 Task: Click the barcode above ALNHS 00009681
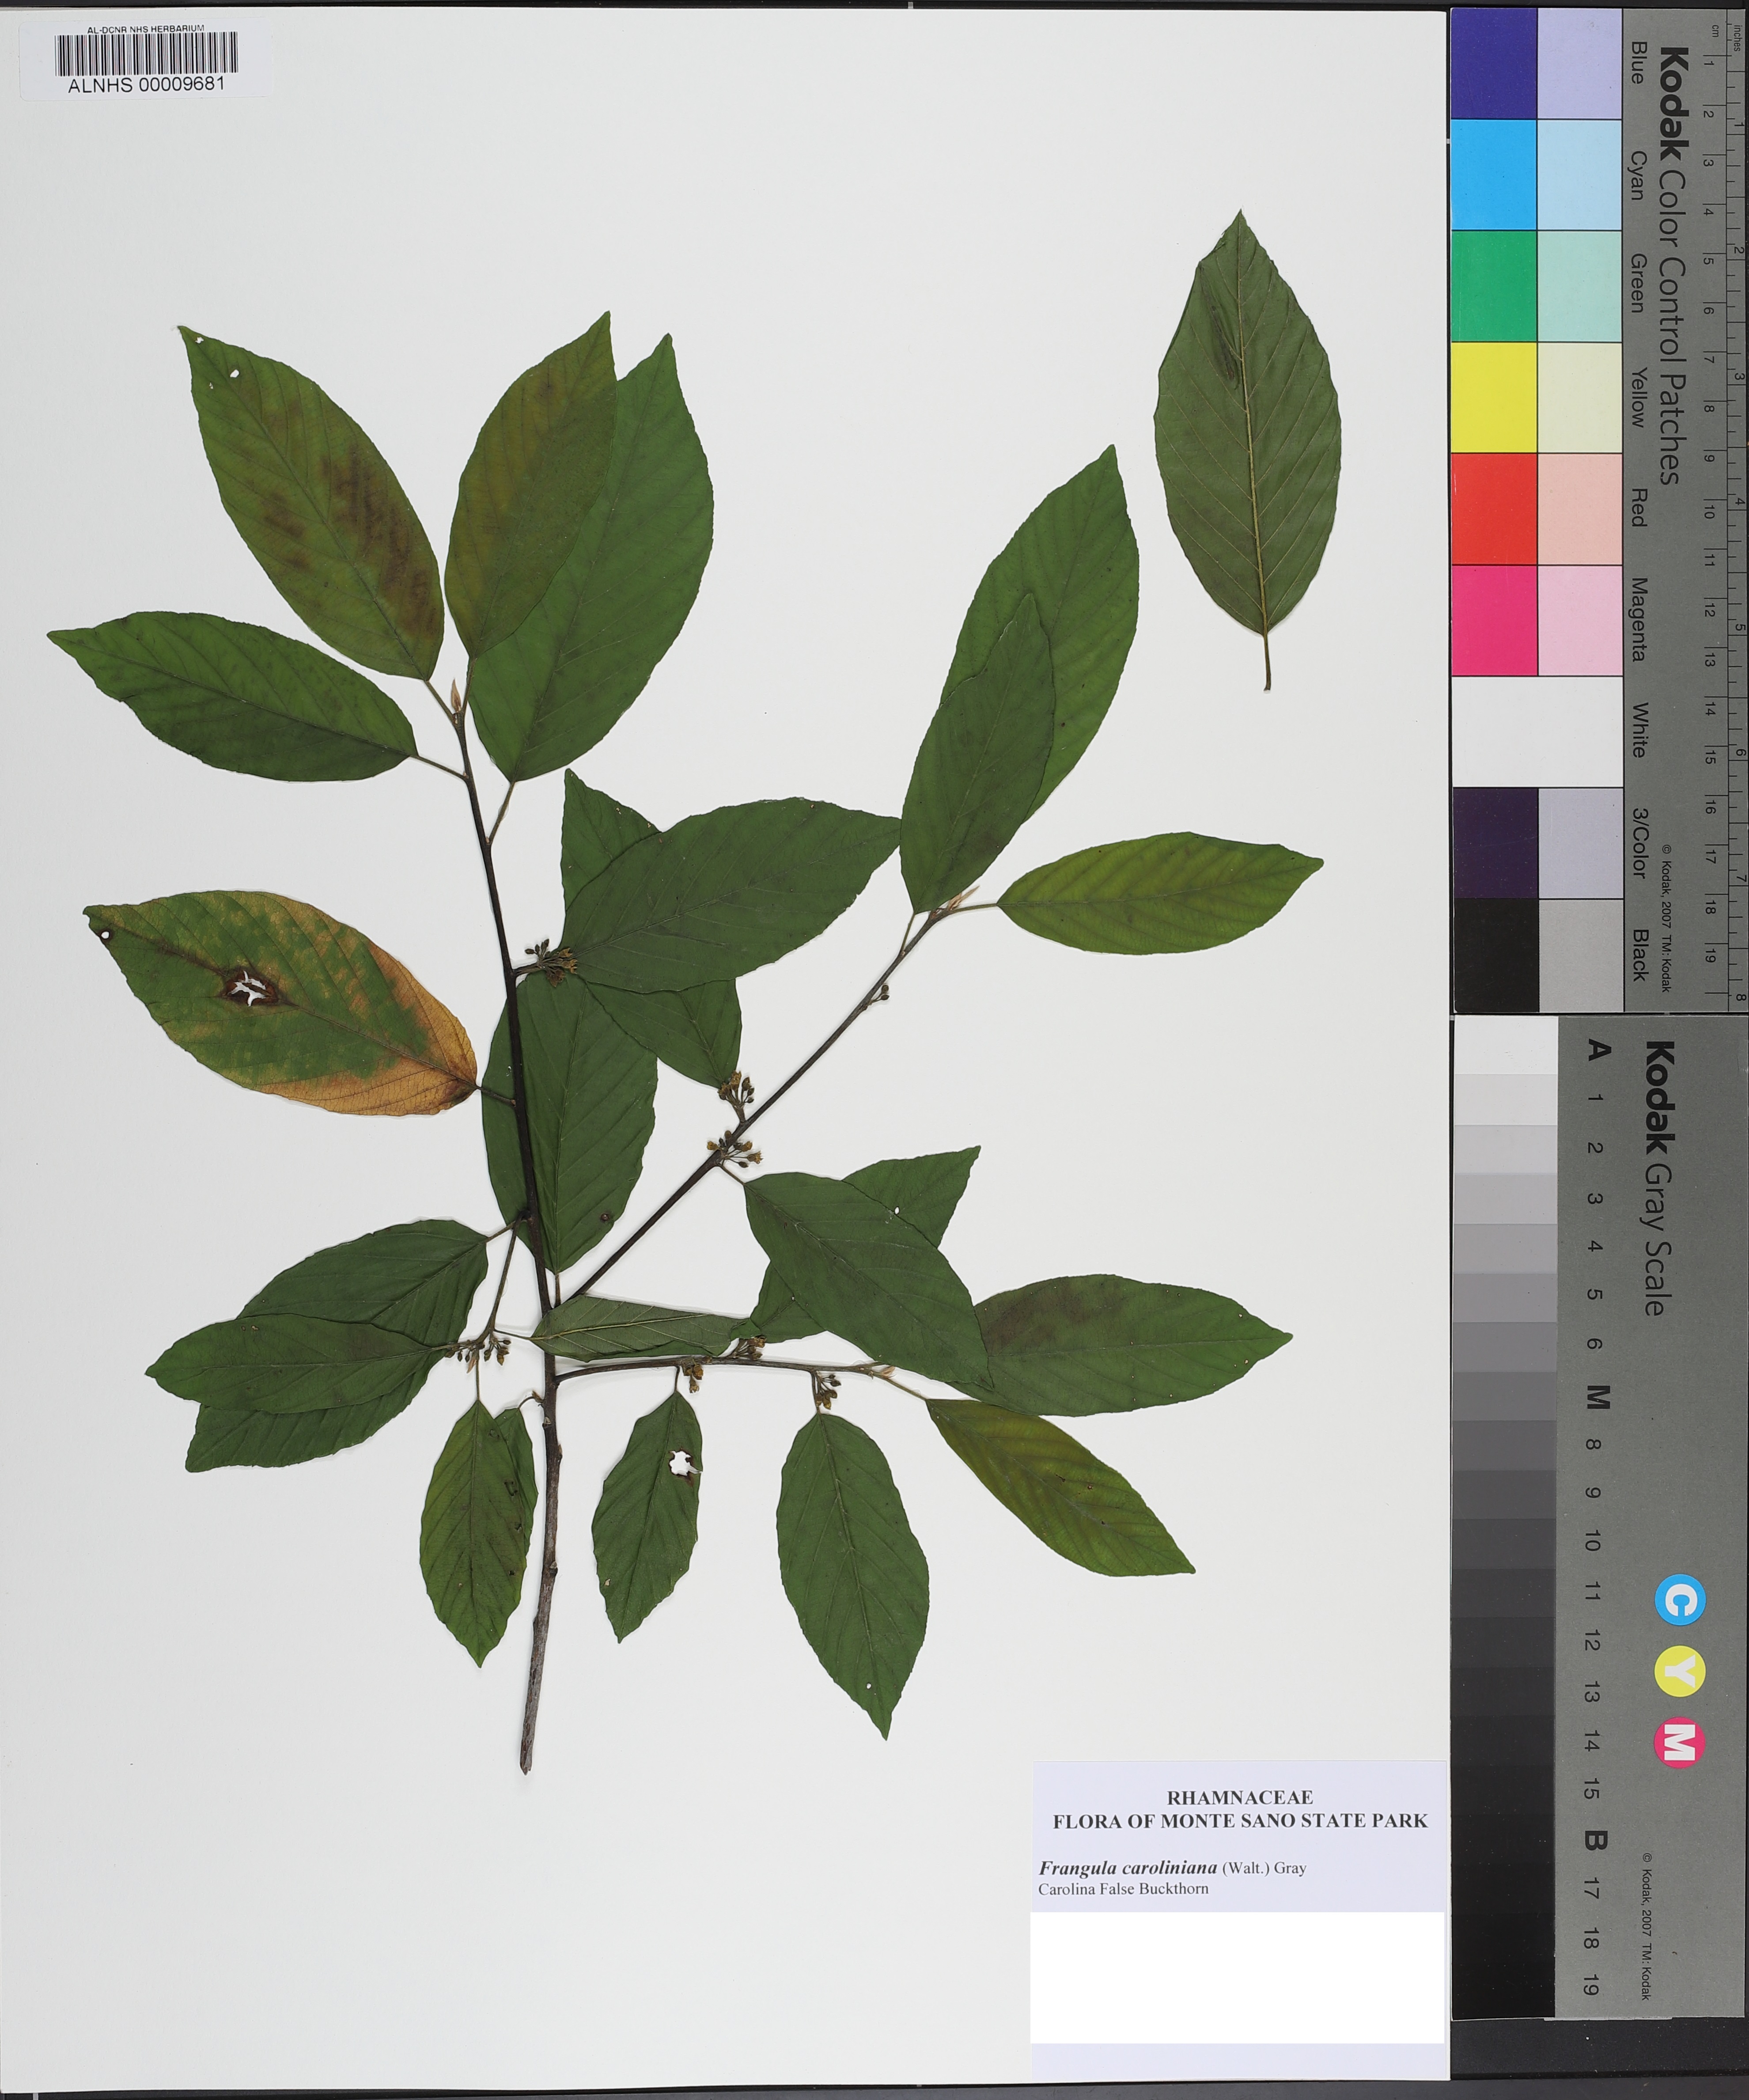[146, 54]
